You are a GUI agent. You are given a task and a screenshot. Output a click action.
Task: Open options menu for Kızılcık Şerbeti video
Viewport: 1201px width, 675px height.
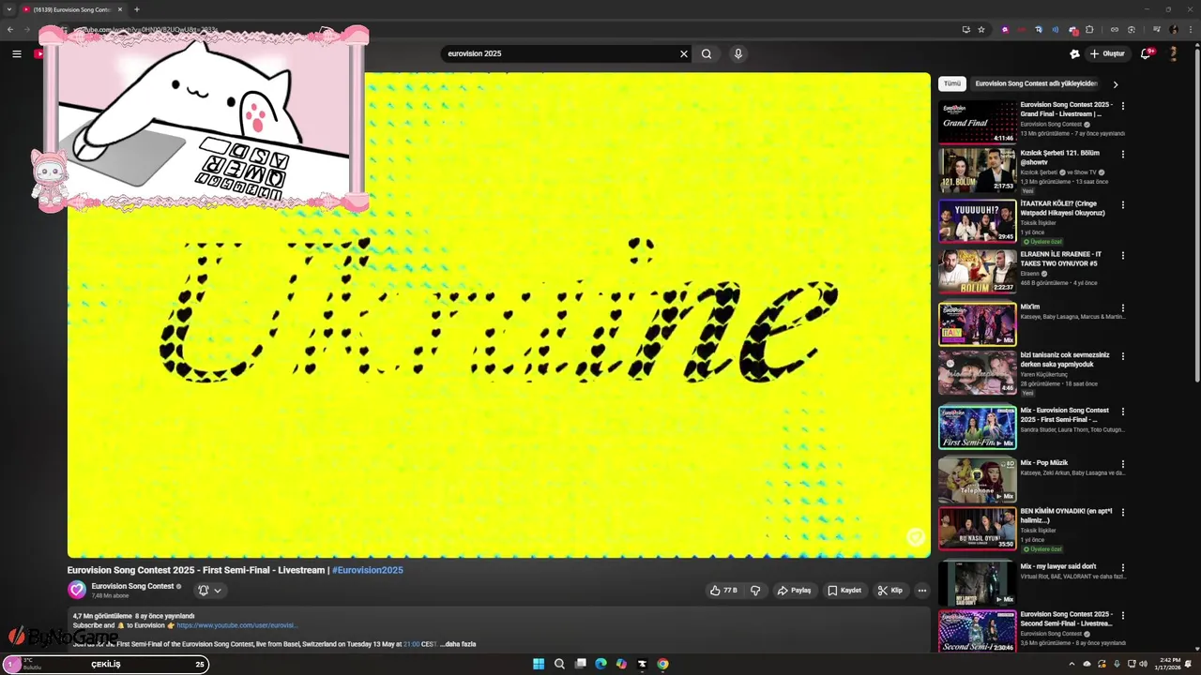[x=1123, y=154]
